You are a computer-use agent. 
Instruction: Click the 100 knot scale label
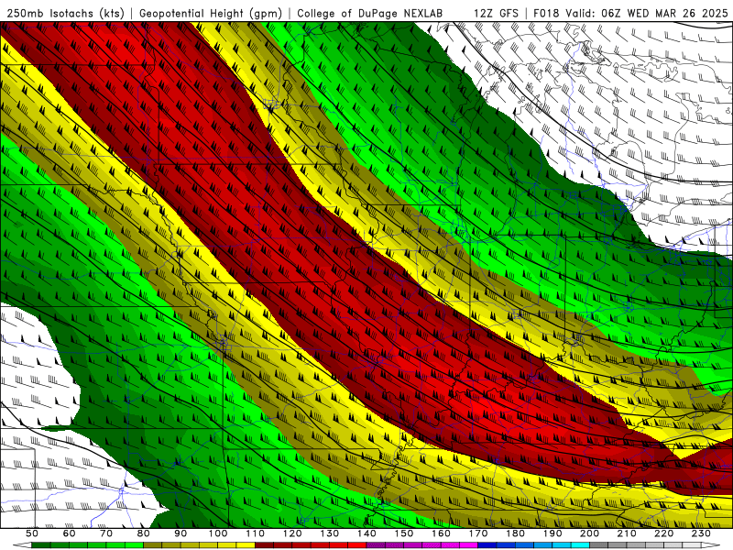(218, 533)
